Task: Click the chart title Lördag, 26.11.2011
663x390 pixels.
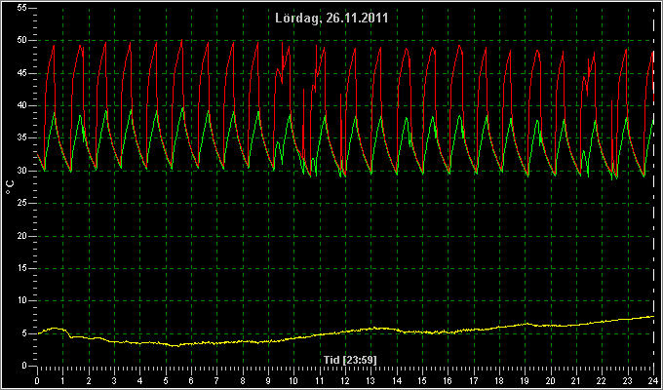Action: point(331,18)
